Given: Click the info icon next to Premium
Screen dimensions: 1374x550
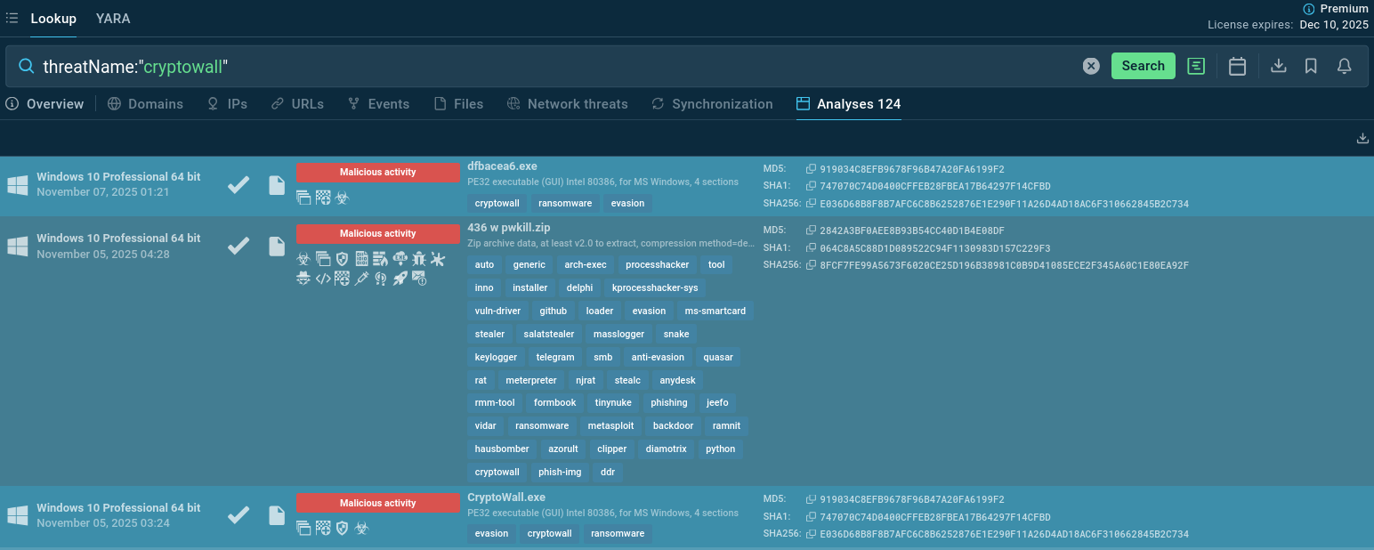Looking at the screenshot, I should [x=1308, y=9].
